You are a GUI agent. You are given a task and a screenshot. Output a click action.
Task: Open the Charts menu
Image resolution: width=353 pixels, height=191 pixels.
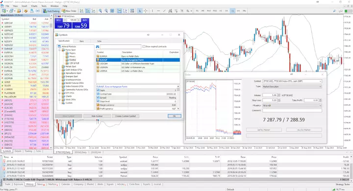34,6
